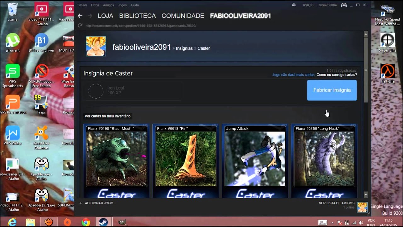The width and height of the screenshot is (403, 227).
Task: Click the fabiooliveira2091 profile name
Action: pos(142,47)
